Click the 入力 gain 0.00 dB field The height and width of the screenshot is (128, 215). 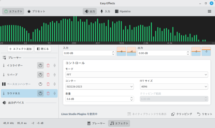(x=87, y=53)
